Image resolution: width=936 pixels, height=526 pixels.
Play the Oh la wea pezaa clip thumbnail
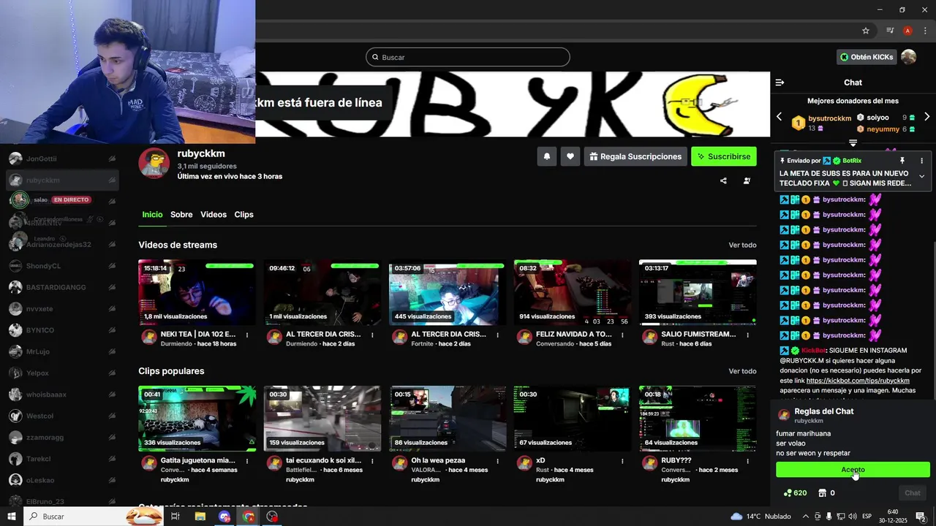coord(448,419)
